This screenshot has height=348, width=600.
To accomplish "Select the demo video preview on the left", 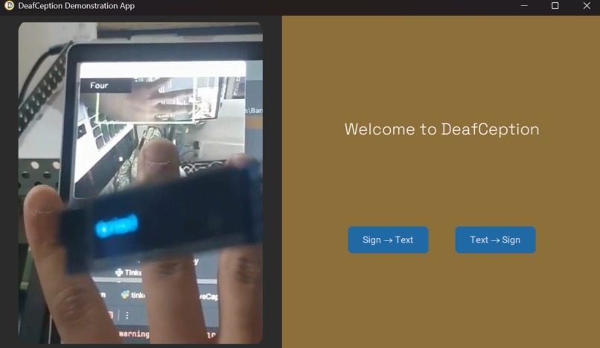I will [141, 183].
